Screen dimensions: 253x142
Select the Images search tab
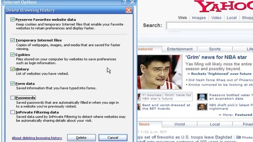click(x=199, y=18)
